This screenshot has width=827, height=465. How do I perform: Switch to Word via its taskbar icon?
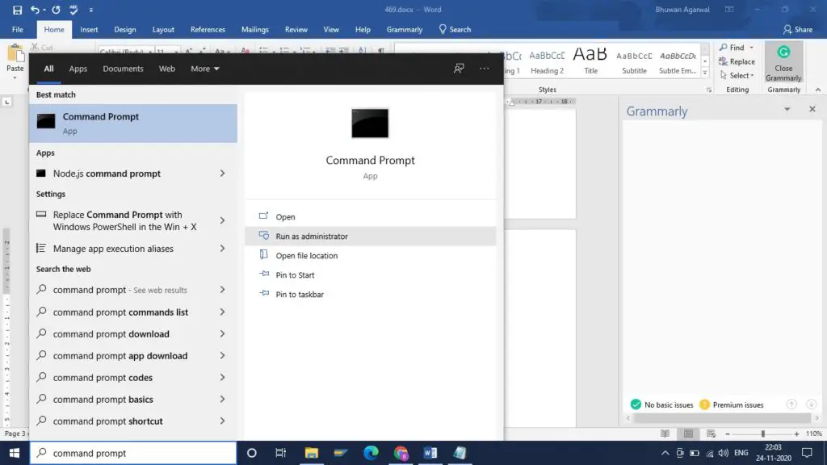point(430,453)
